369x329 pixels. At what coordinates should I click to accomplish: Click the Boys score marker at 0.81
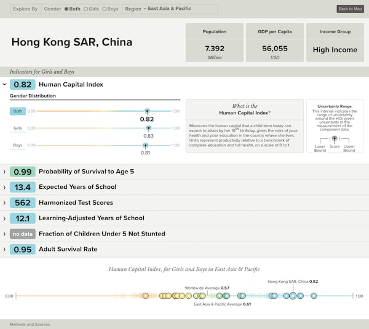click(x=145, y=145)
